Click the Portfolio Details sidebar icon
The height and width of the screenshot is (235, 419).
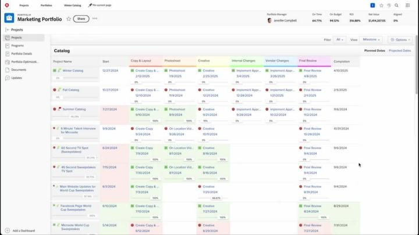pyautogui.click(x=7, y=54)
